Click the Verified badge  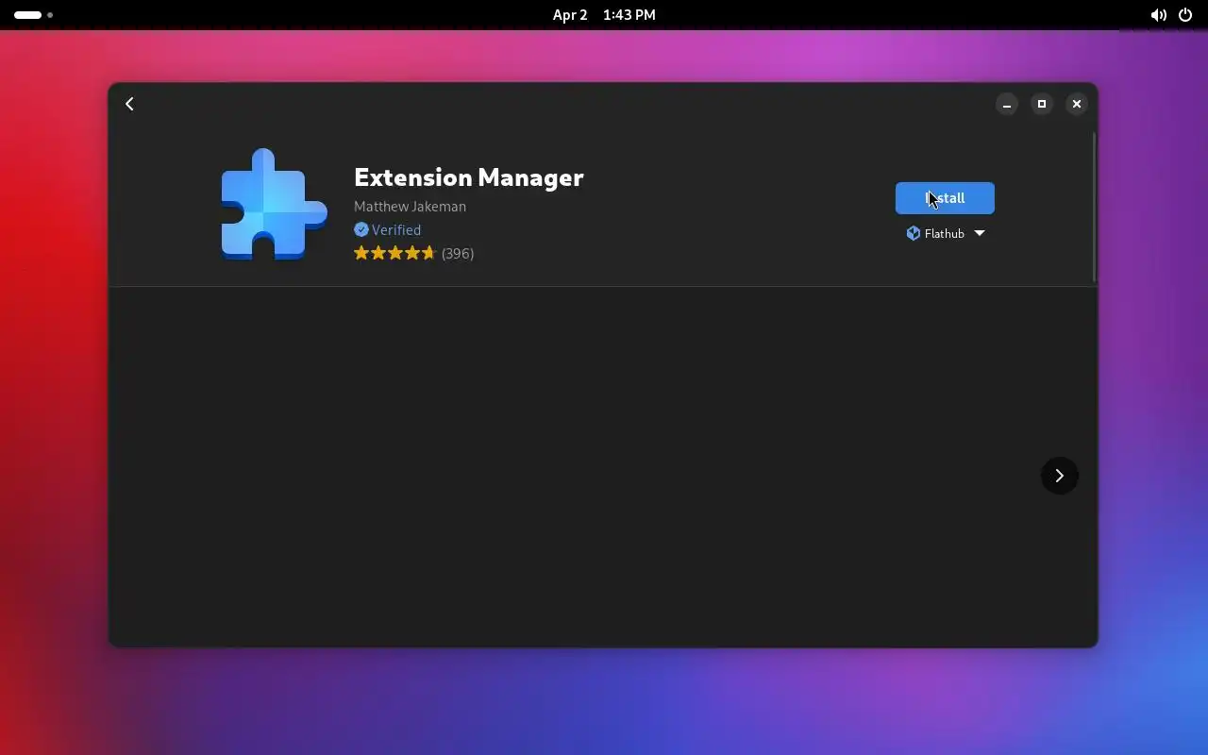click(x=388, y=229)
